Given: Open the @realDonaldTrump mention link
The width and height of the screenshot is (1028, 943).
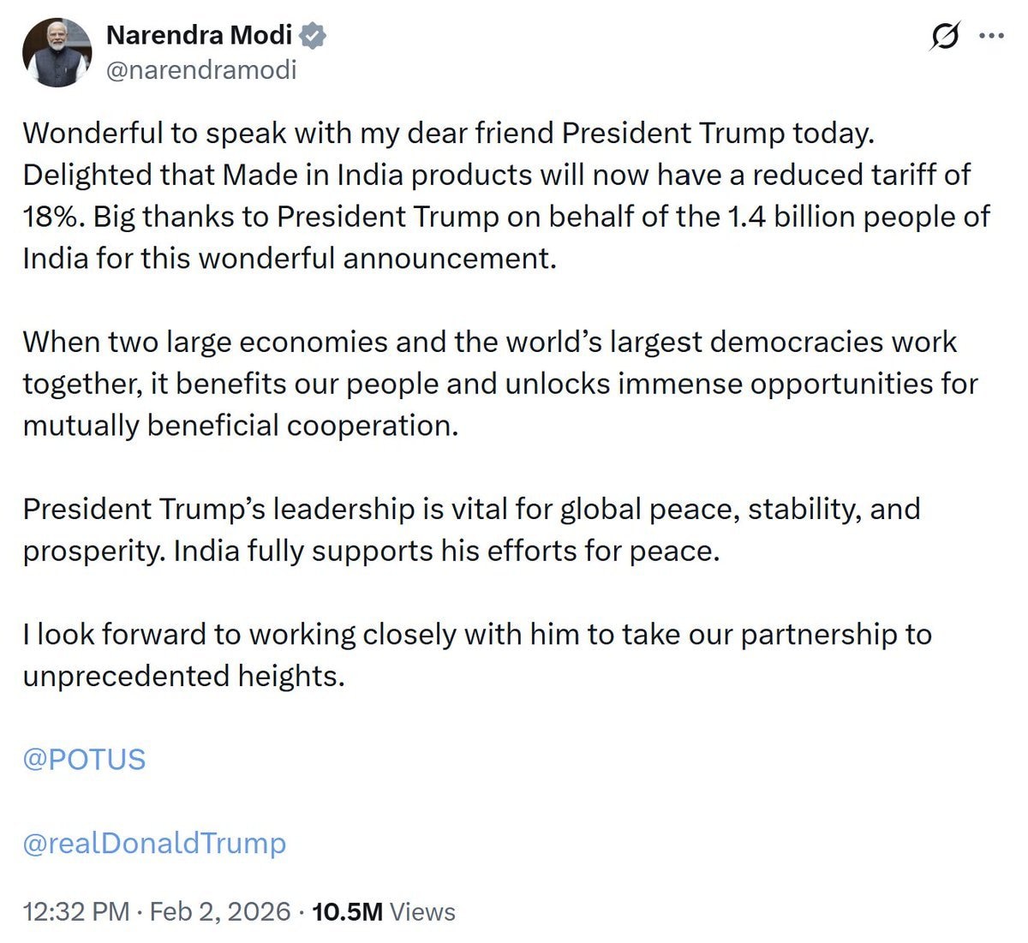Looking at the screenshot, I should click(154, 843).
